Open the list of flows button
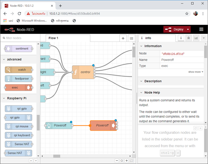This screenshot has height=164, width=208. 131,38
